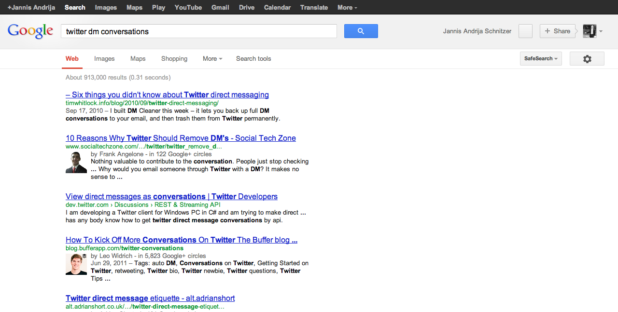Select Search in the top black bar
Screen dimensions: 618x312
coord(75,7)
